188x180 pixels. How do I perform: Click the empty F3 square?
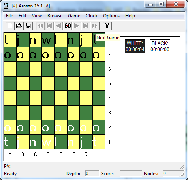(x=73, y=113)
